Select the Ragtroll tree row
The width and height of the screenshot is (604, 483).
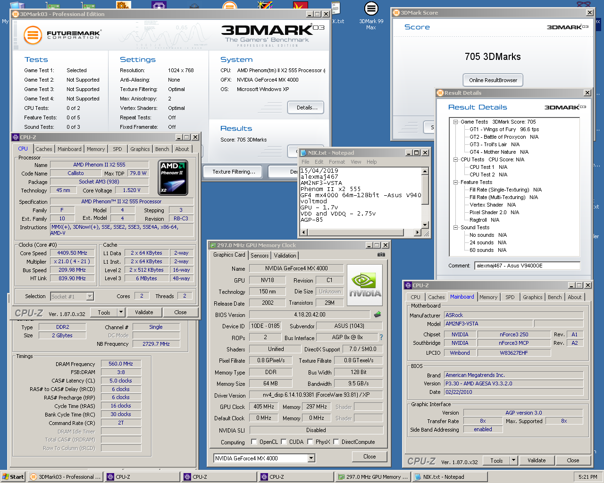point(484,220)
